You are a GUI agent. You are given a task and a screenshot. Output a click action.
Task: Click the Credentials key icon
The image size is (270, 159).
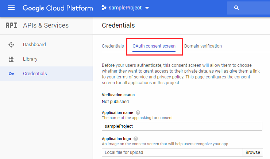[x=11, y=74]
